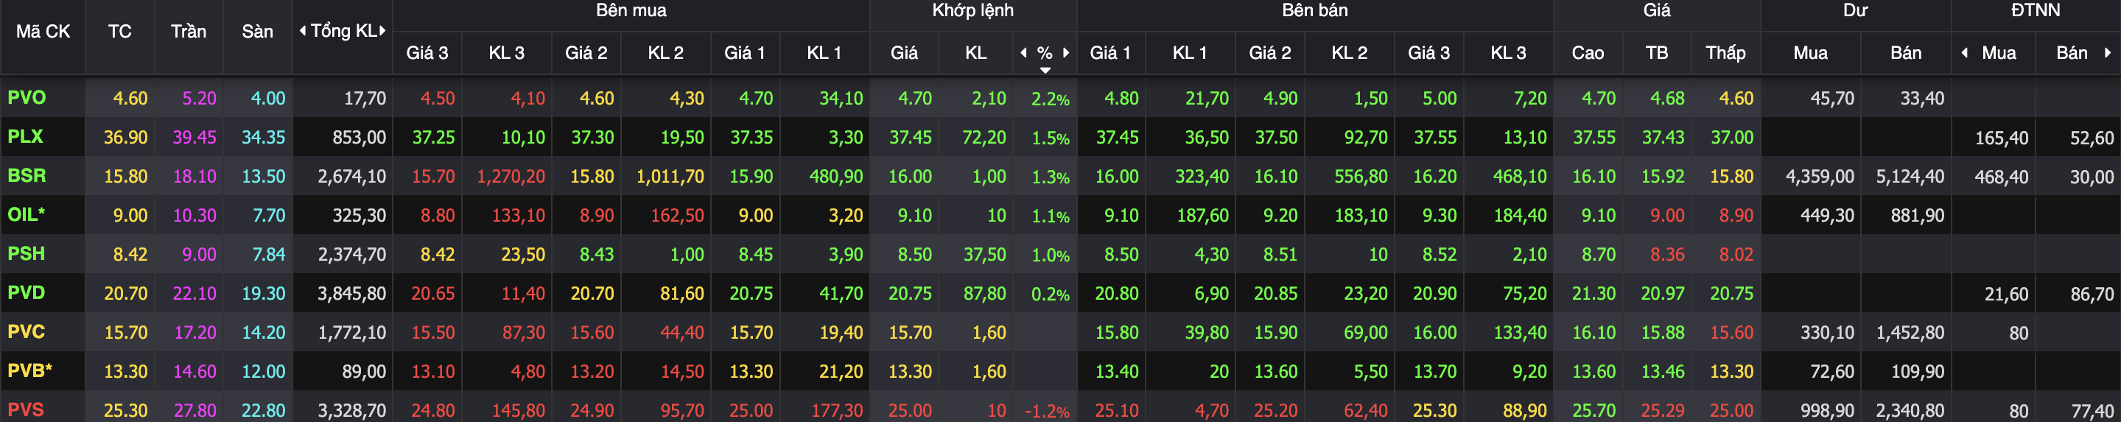Click right arrow after ĐTNN Bán header
The height and width of the screenshot is (422, 2121).
tap(2107, 52)
